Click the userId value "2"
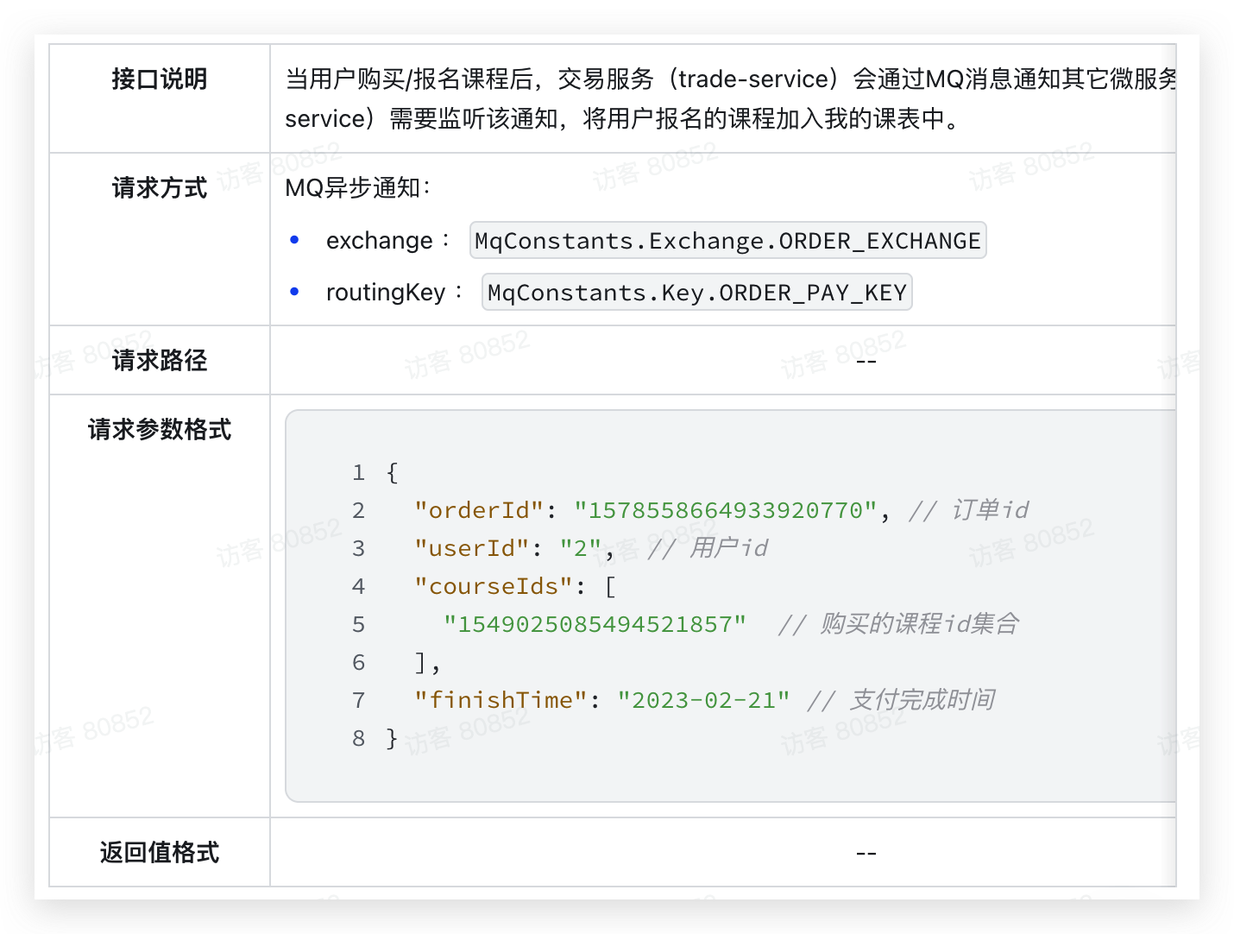This screenshot has width=1234, height=934. [581, 548]
